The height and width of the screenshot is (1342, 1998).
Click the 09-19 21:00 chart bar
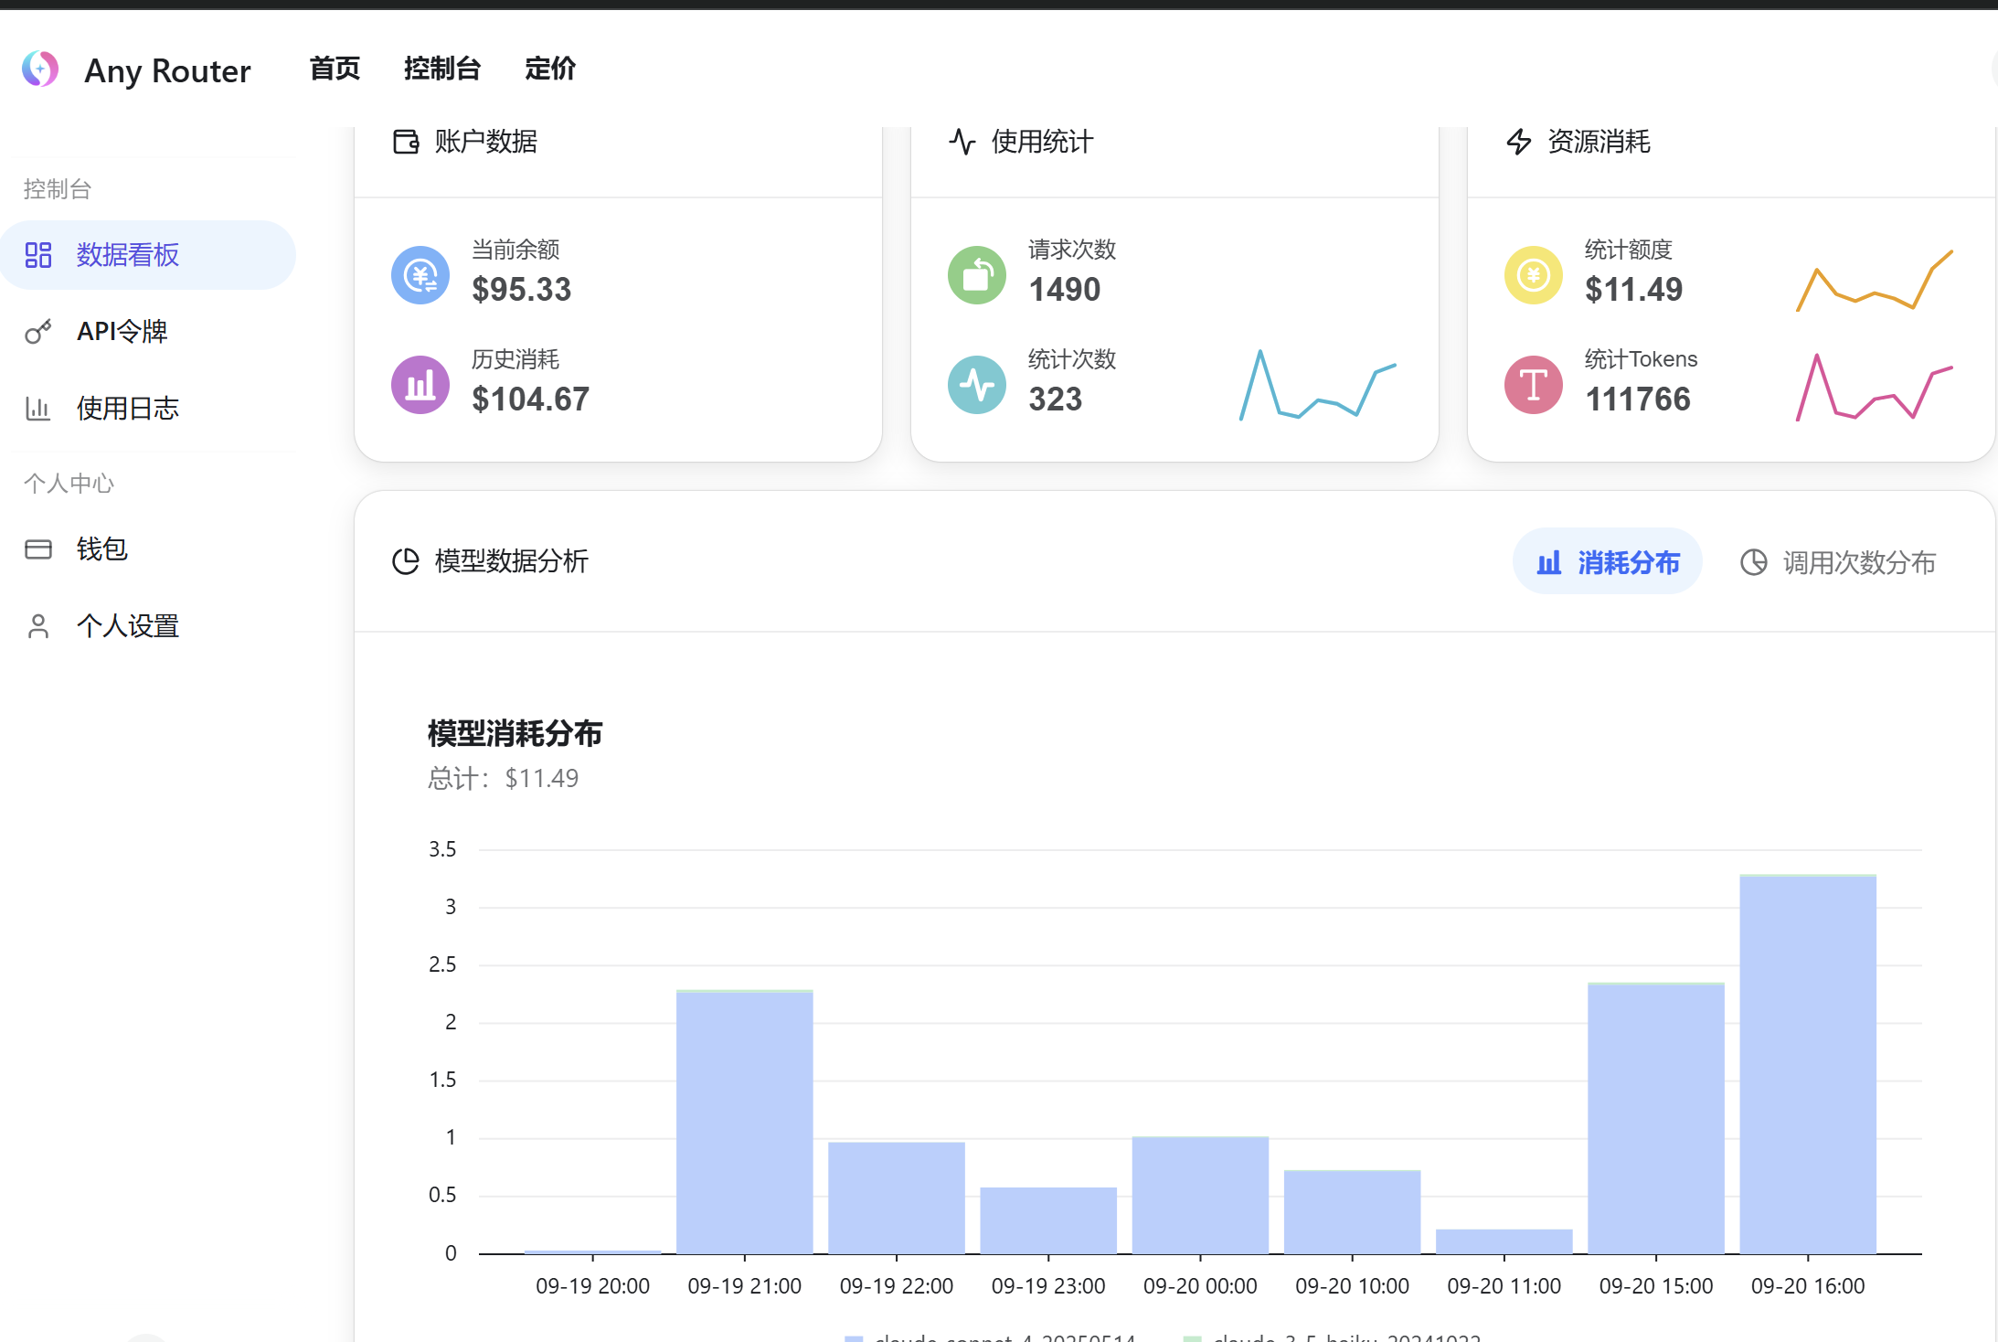click(x=745, y=1122)
